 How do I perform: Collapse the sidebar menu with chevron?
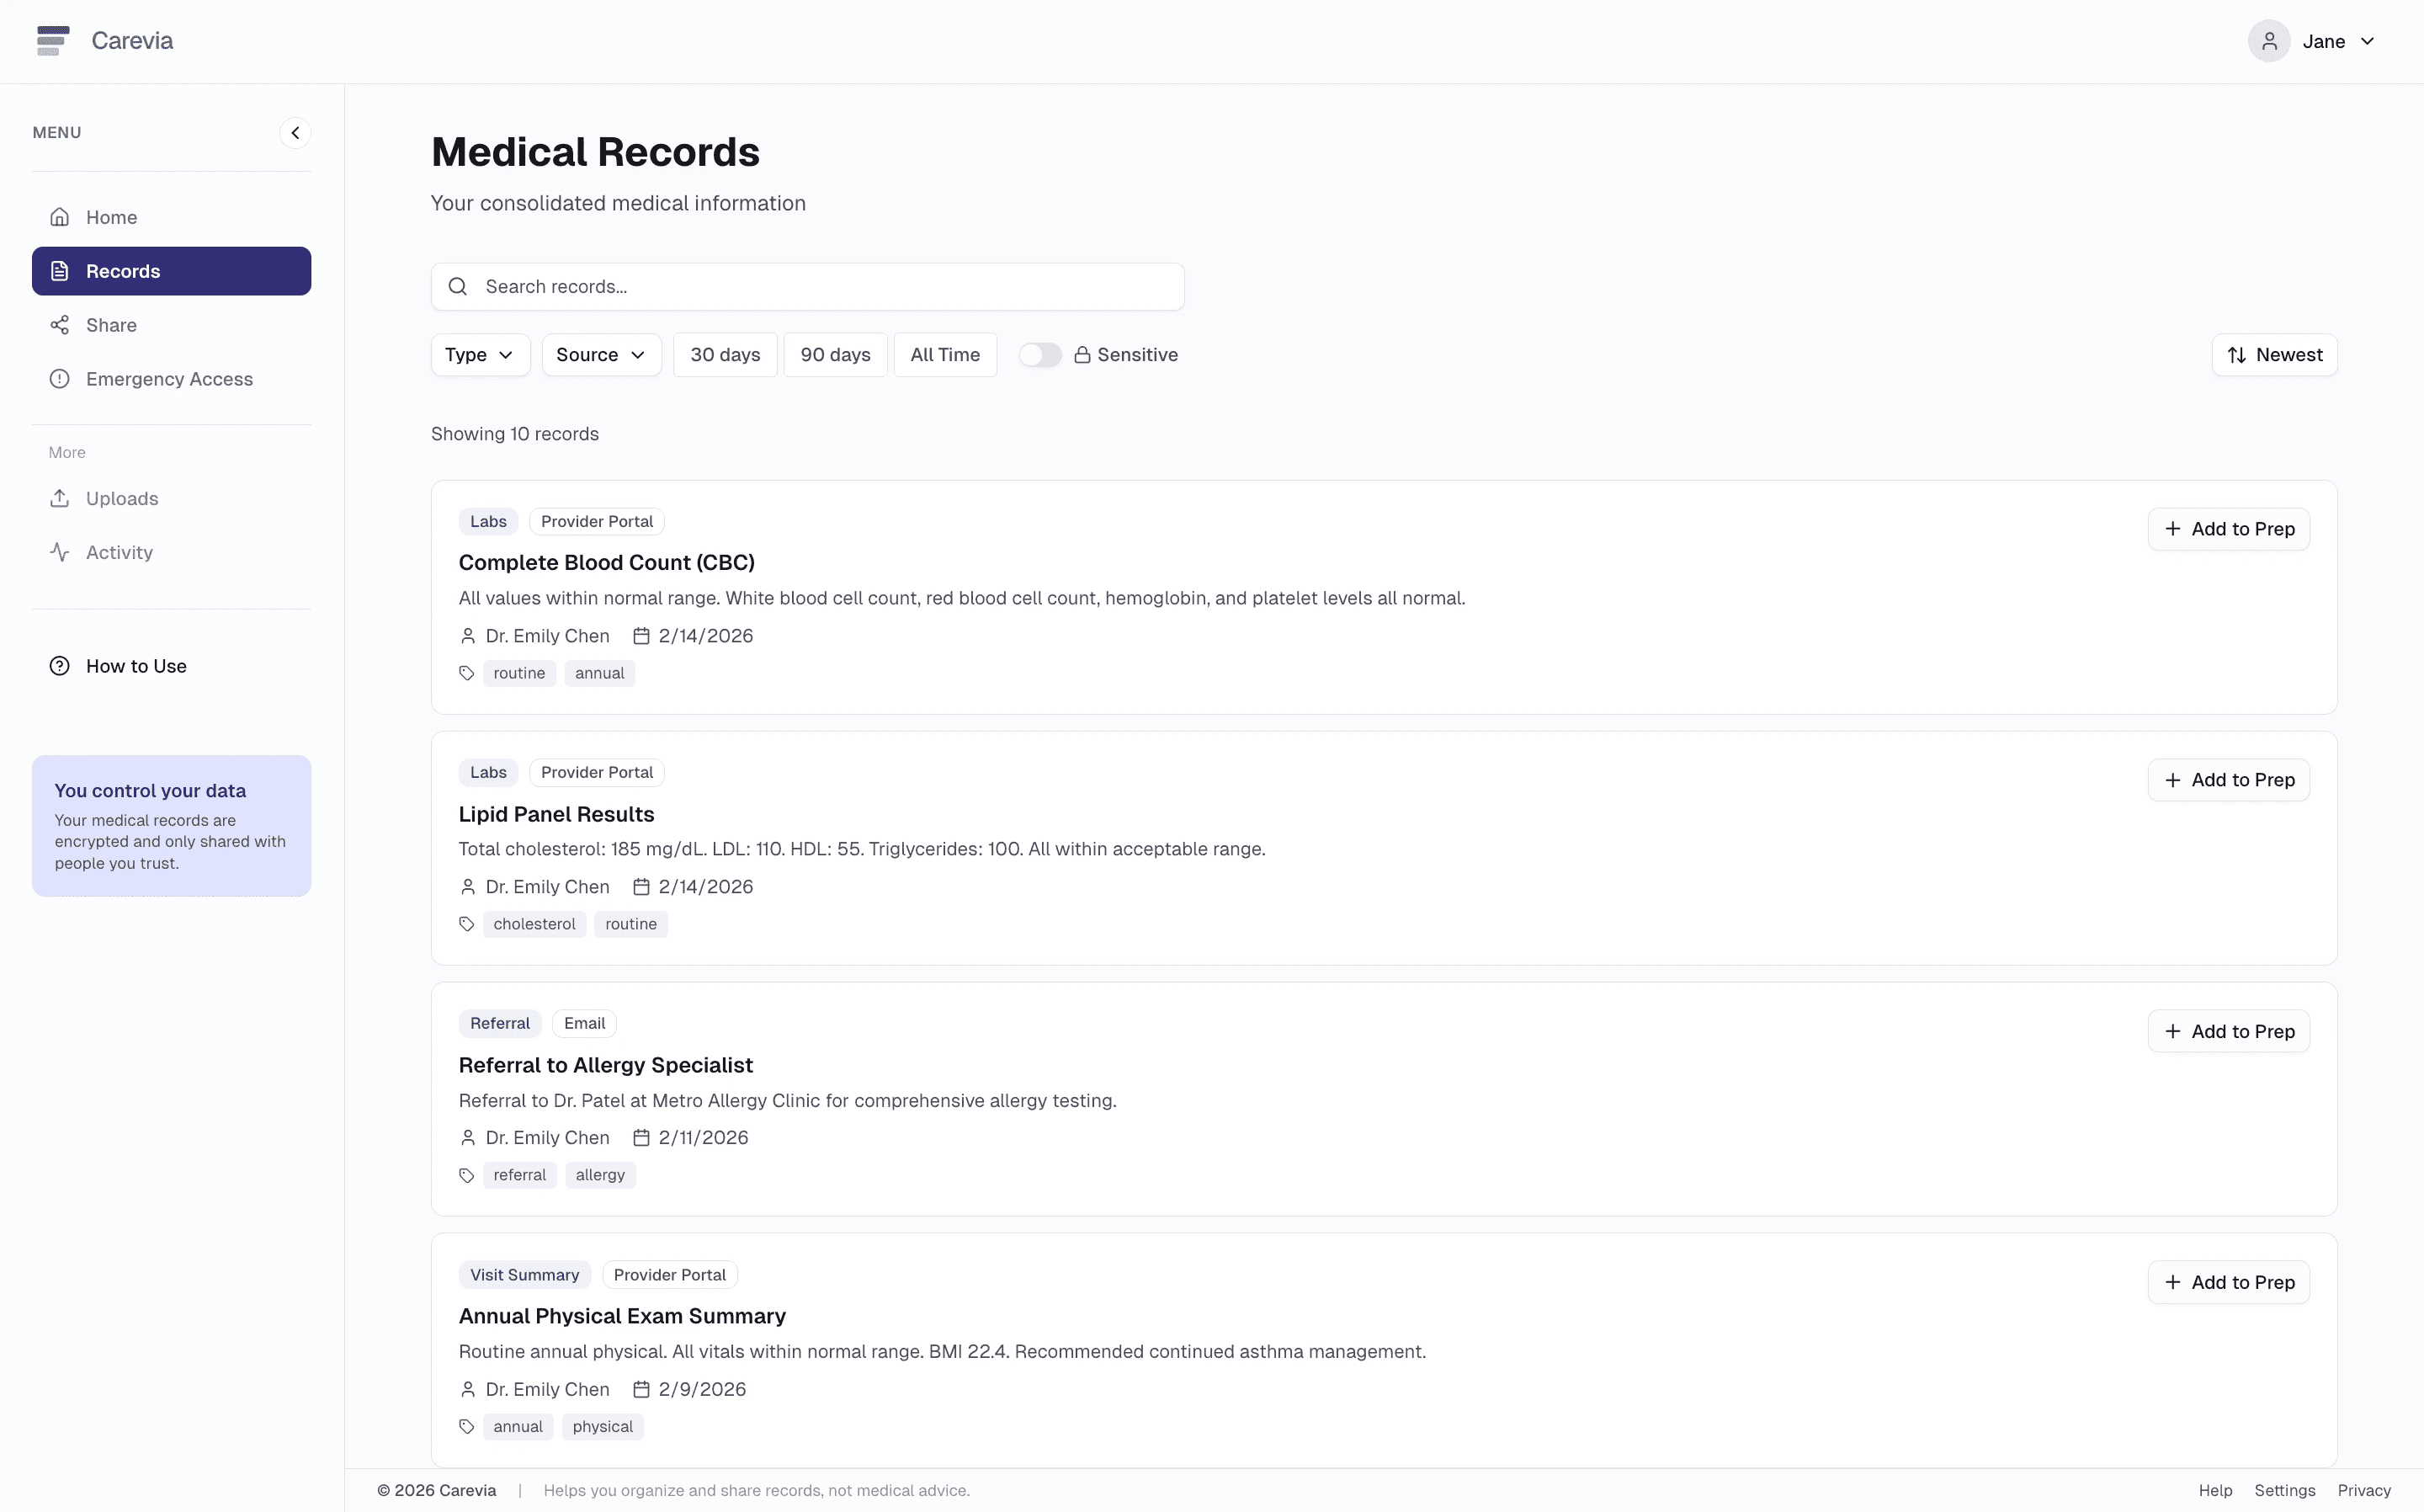[295, 133]
